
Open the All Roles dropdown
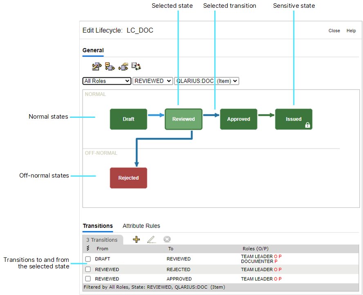tap(107, 81)
